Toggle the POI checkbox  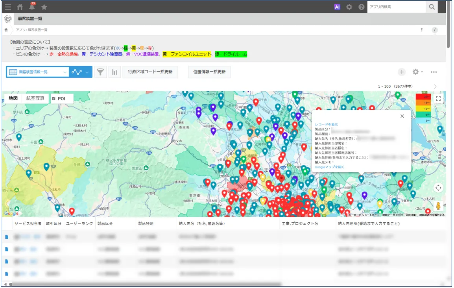[54, 99]
